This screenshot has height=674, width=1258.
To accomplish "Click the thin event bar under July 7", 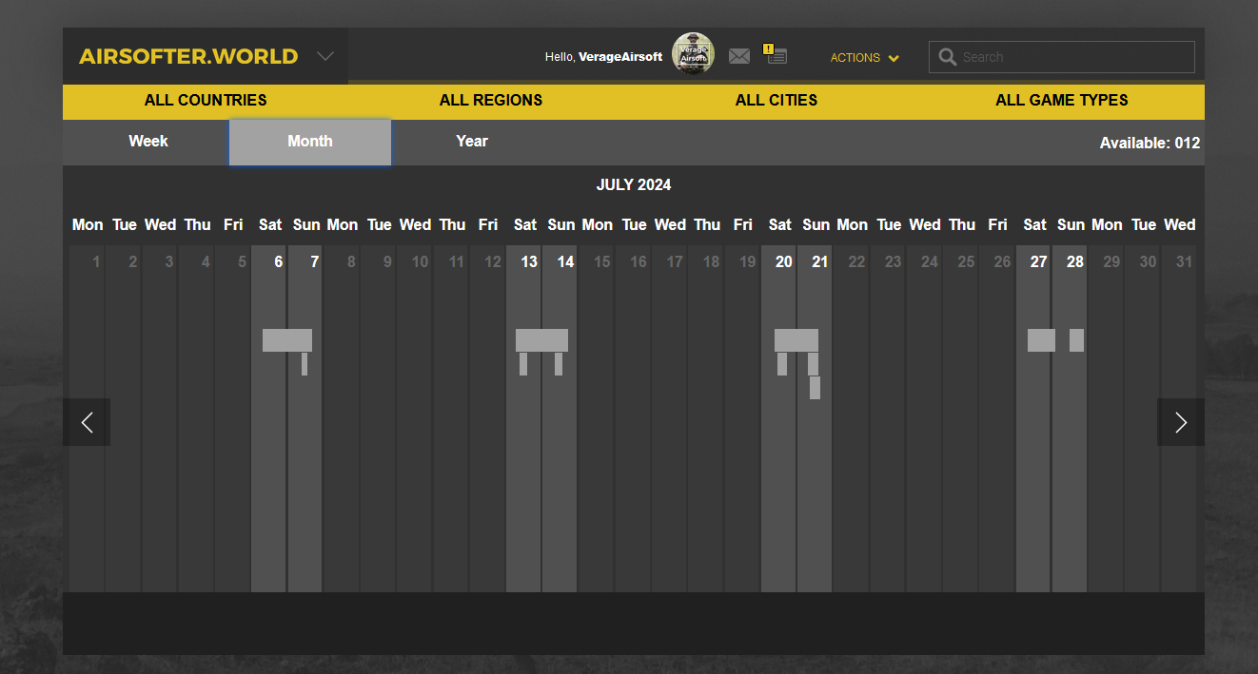I will [305, 364].
